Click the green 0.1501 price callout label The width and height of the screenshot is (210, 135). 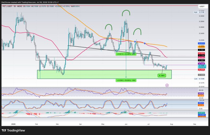(x=162, y=76)
